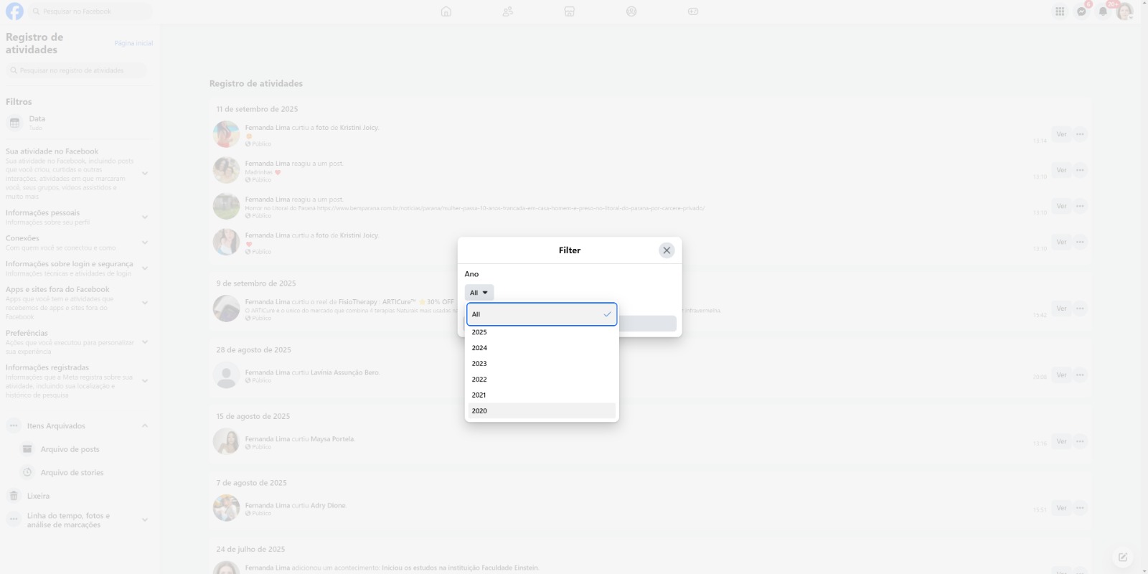Open the Gaming icon in top navigation
Image resolution: width=1148 pixels, height=574 pixels.
[x=693, y=11]
